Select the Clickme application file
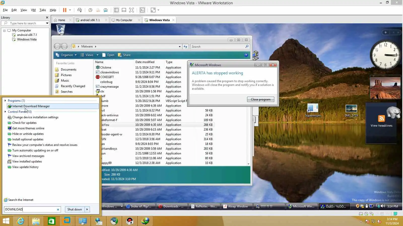Image resolution: width=403 pixels, height=226 pixels. (106, 68)
